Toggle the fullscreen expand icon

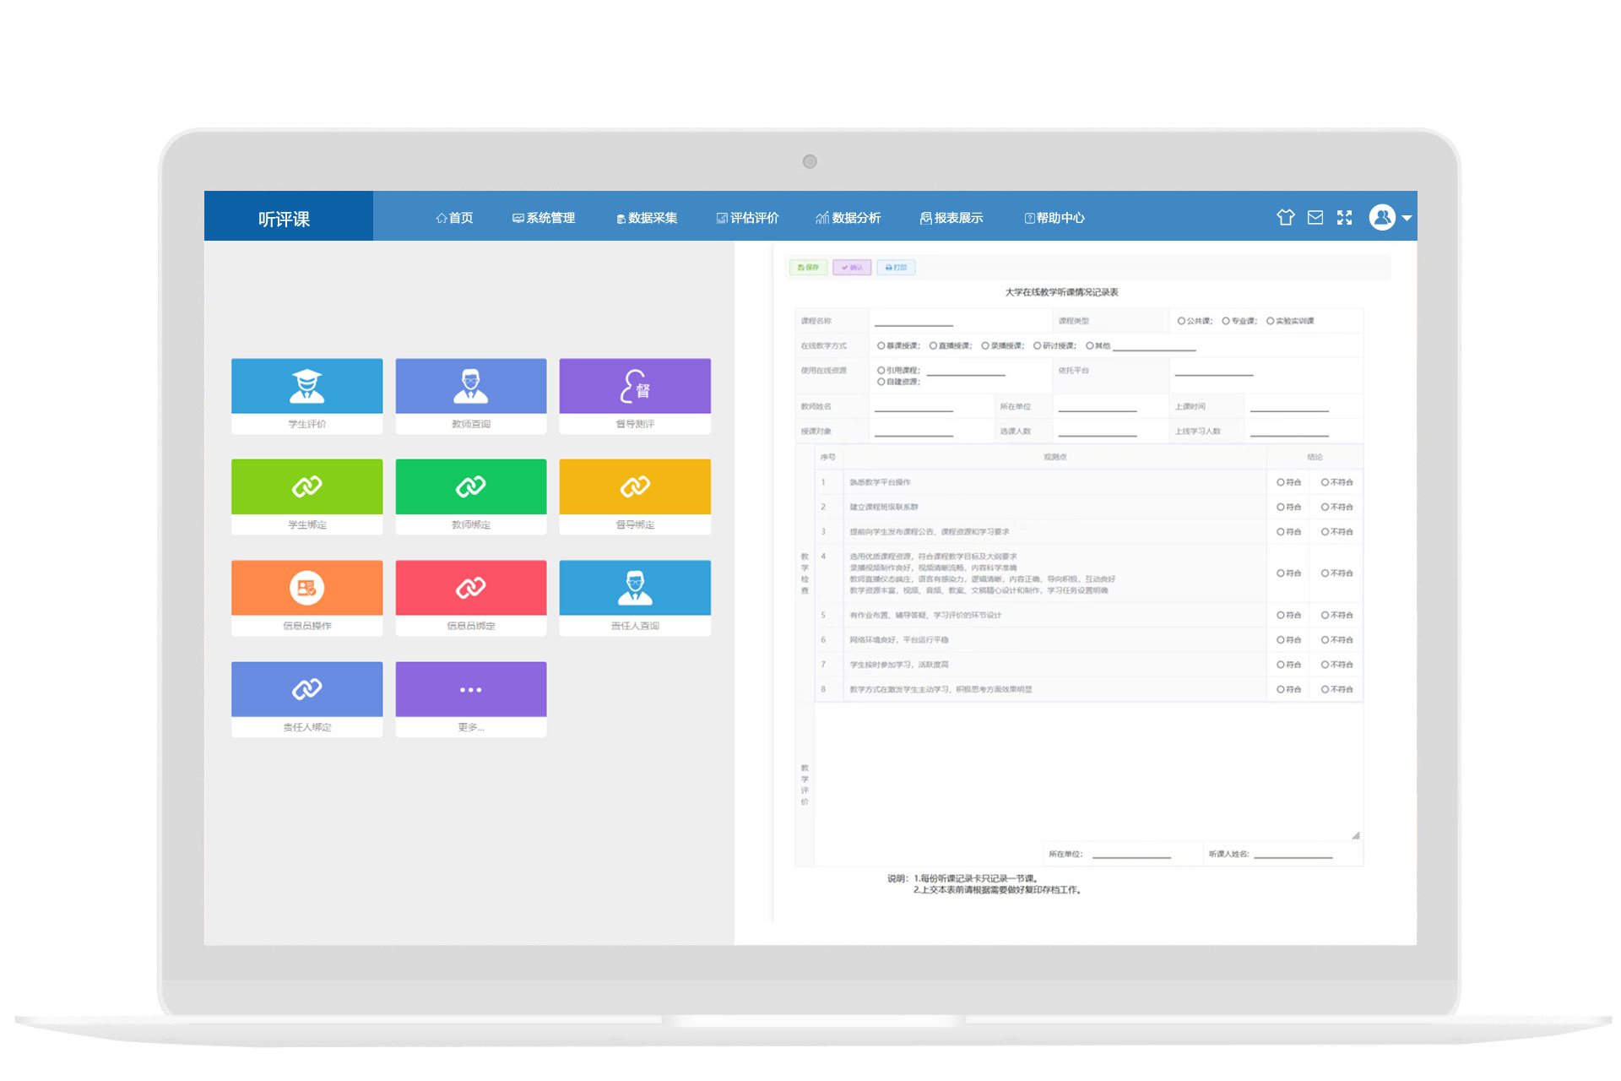1345,218
